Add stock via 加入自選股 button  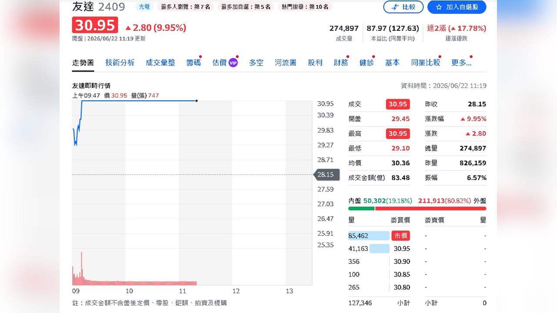click(x=456, y=7)
